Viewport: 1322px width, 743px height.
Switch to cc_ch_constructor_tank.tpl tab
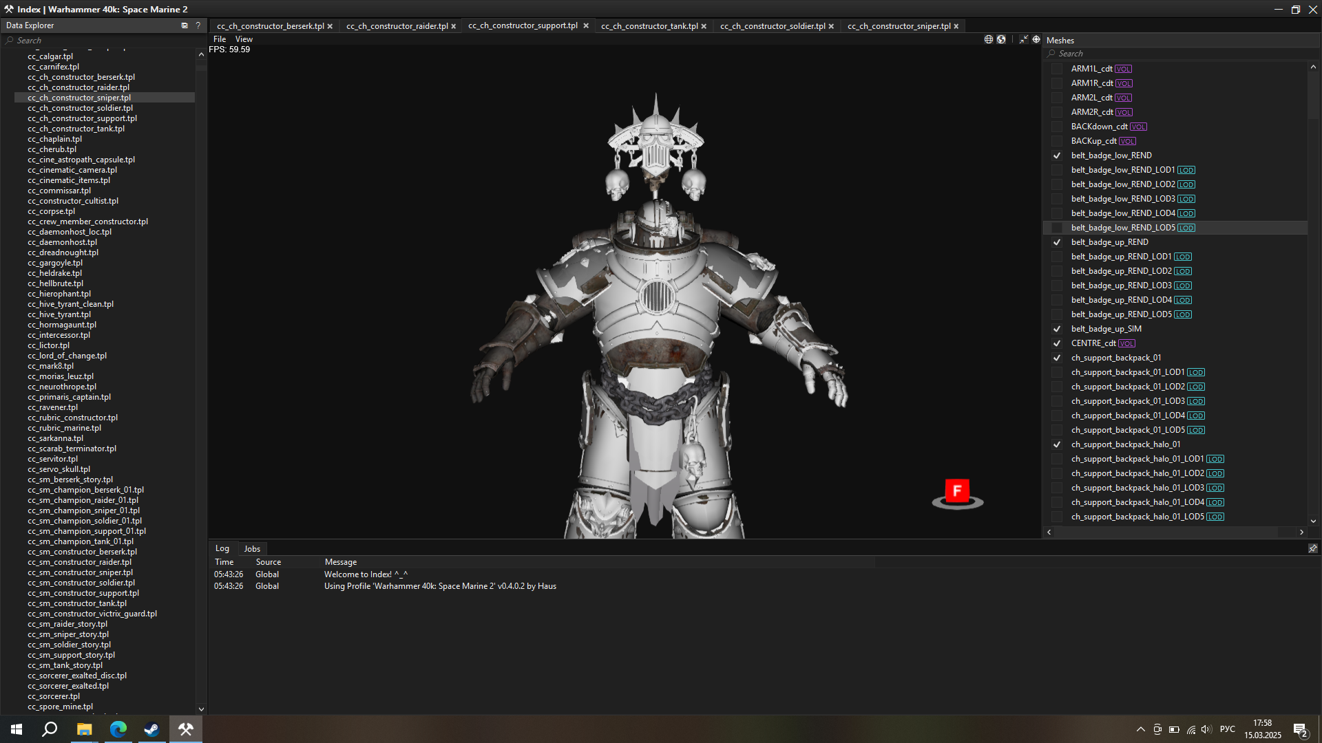click(x=649, y=26)
